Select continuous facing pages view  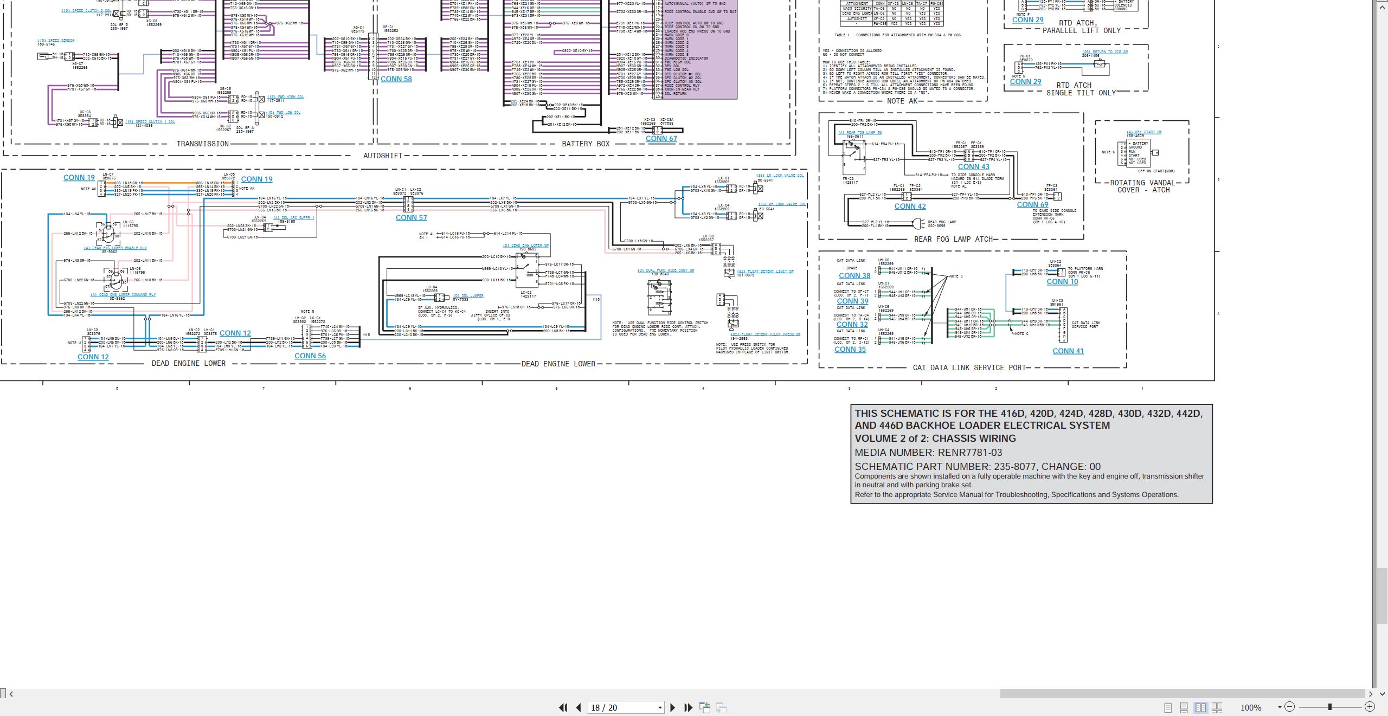1217,707
